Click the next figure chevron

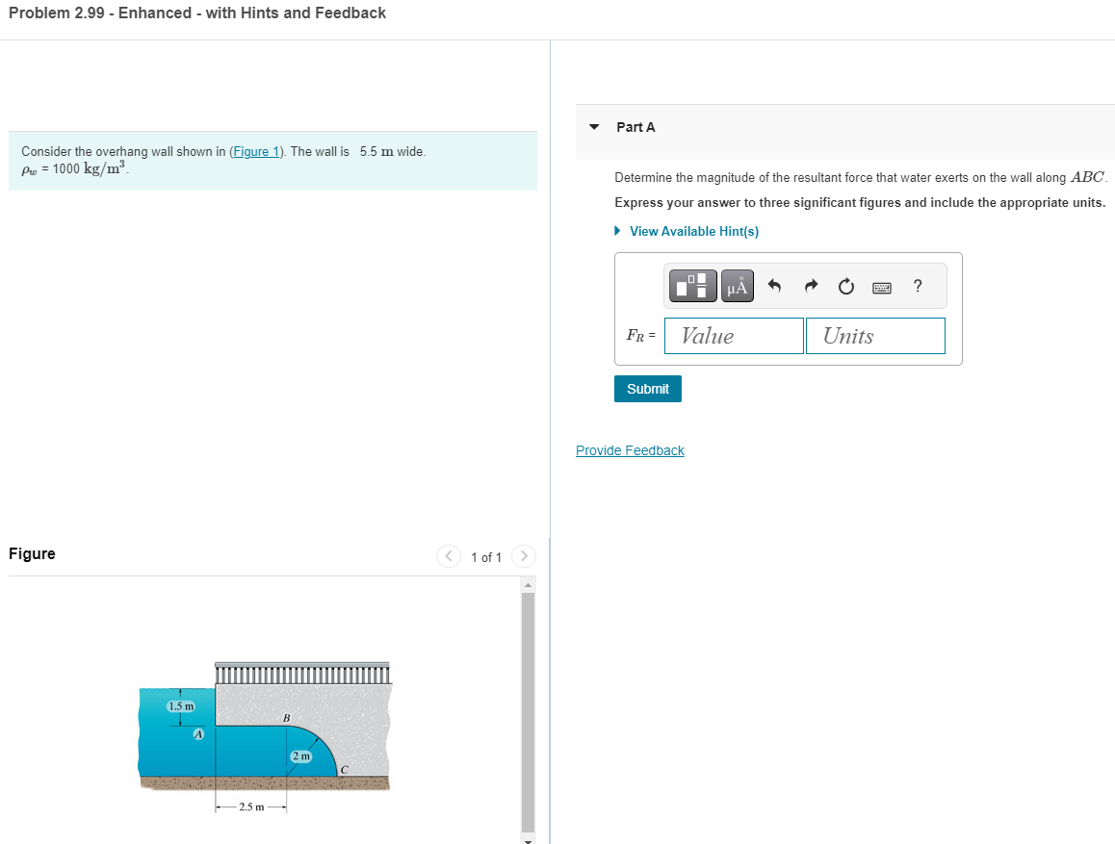pos(523,556)
